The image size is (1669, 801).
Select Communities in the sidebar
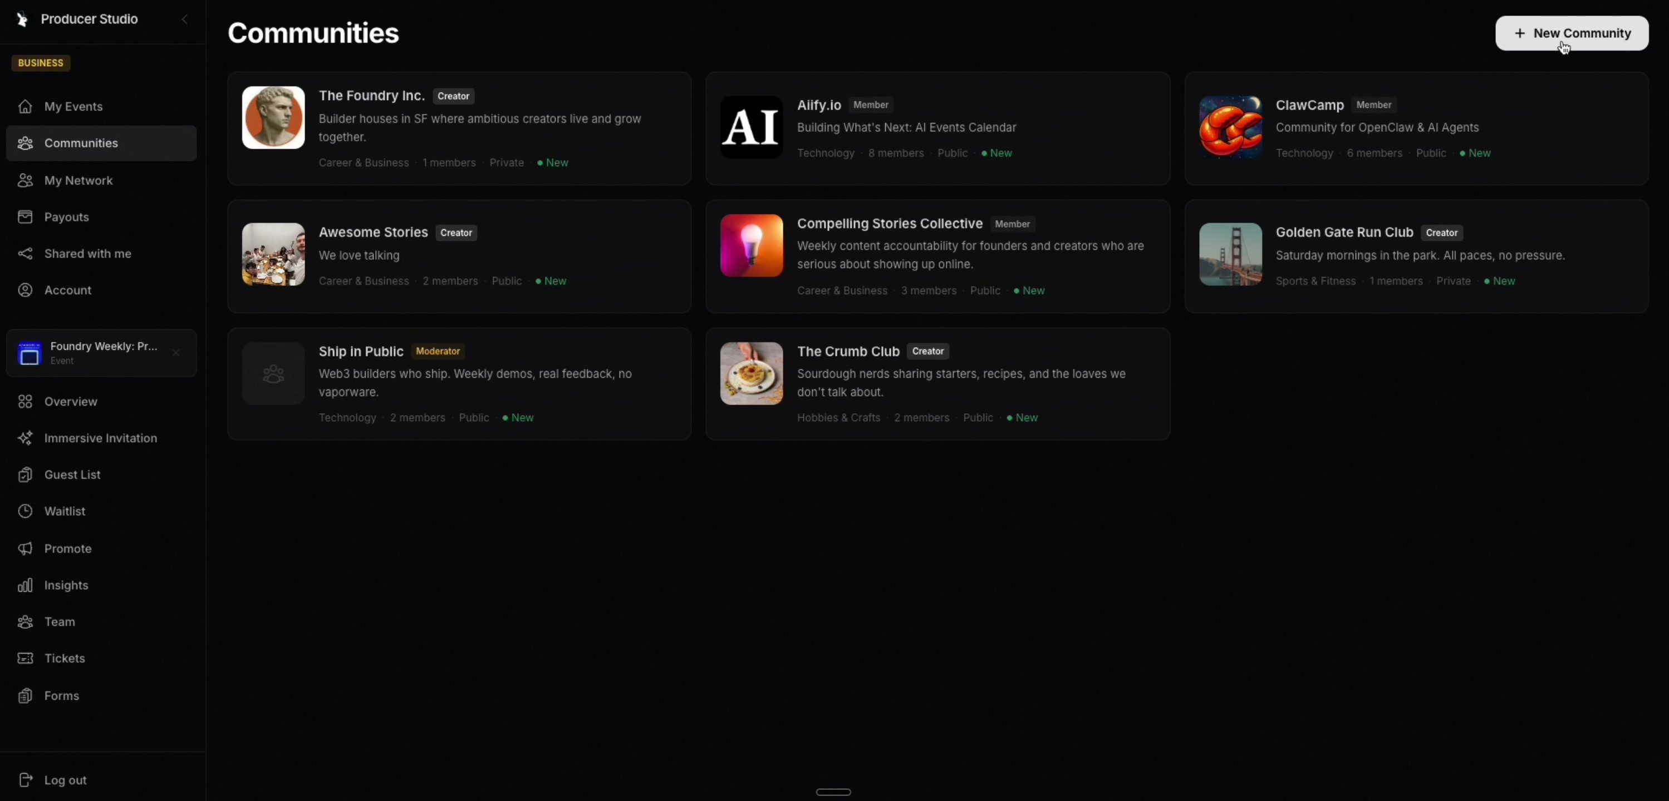pyautogui.click(x=101, y=143)
